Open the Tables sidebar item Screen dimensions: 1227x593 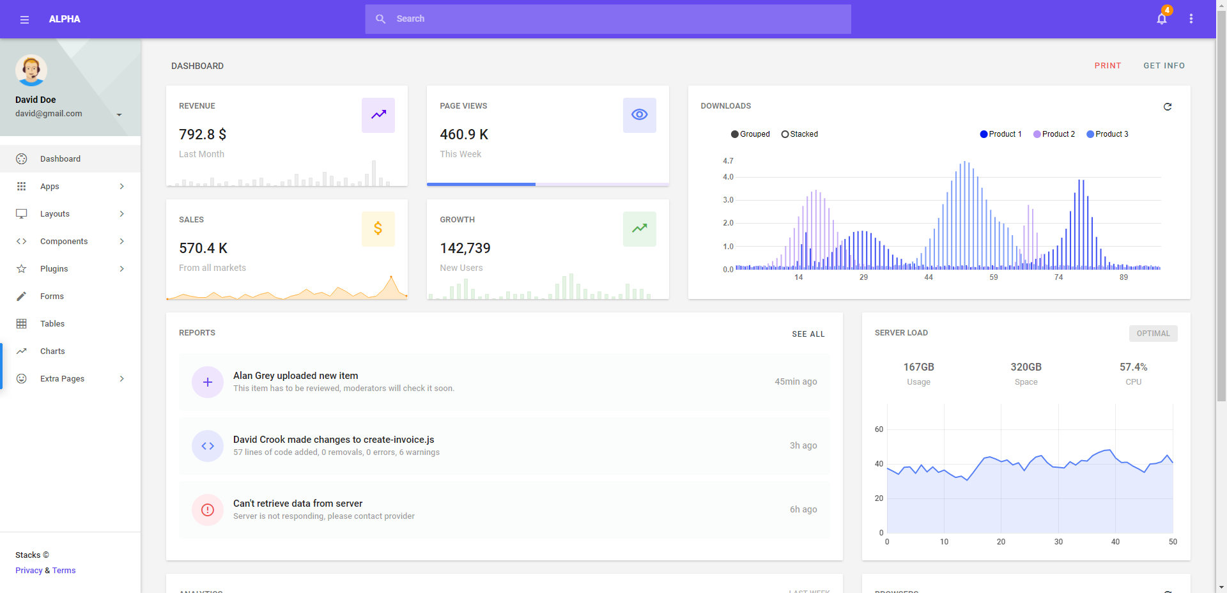70,324
